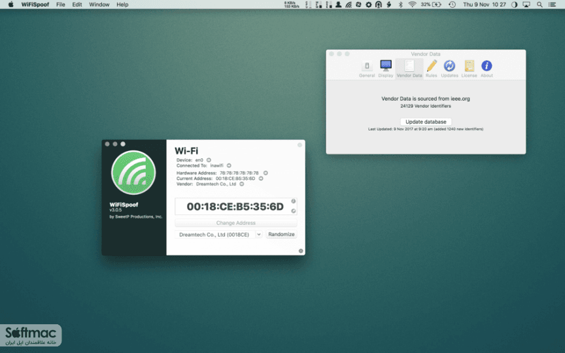Open the About info tab
The width and height of the screenshot is (565, 353).
point(487,69)
